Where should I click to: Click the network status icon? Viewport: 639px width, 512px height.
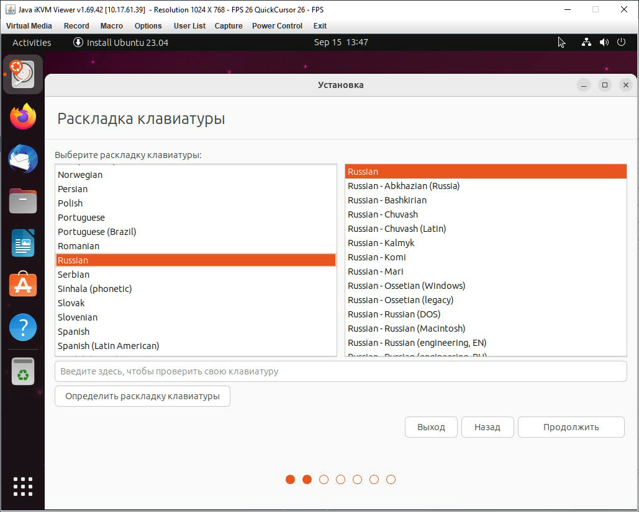point(586,42)
